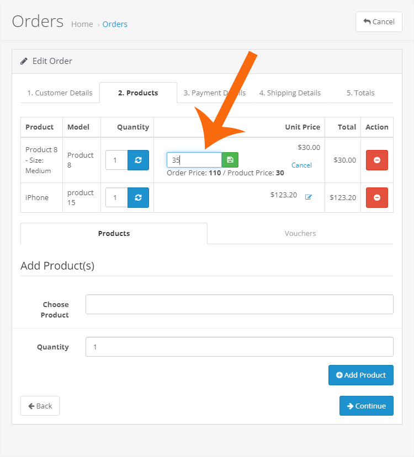Viewport: 414px width, 457px height.
Task: Focus the Choose Product field
Action: coord(239,304)
